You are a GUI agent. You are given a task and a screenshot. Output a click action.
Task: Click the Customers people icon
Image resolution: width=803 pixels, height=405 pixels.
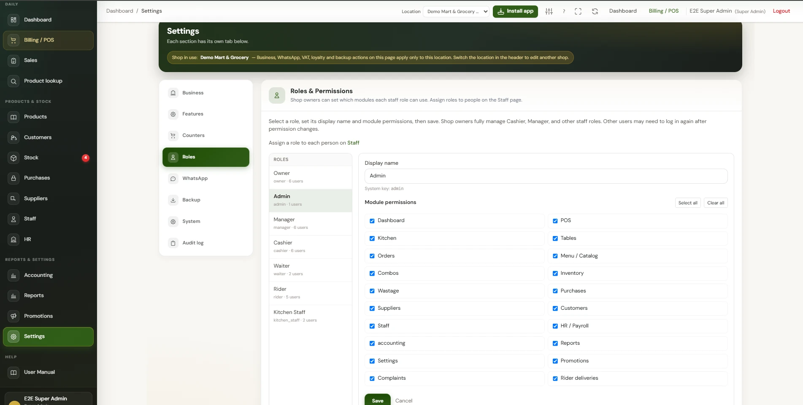14,138
